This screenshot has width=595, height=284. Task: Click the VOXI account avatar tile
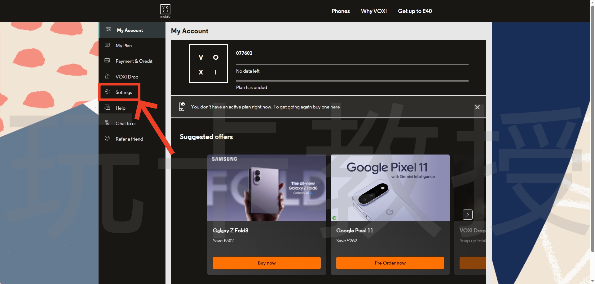click(x=208, y=64)
